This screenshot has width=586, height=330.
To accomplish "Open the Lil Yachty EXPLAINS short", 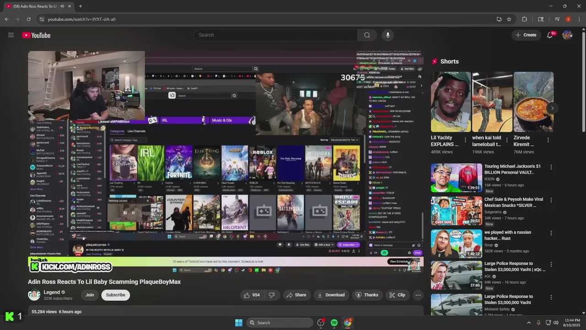I will click(x=451, y=102).
